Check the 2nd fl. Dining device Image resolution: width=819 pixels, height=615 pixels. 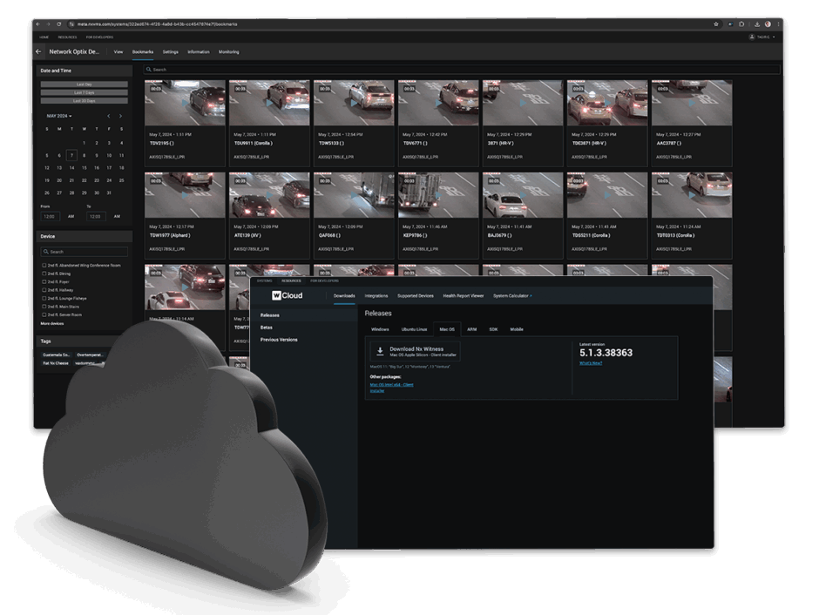click(x=44, y=274)
